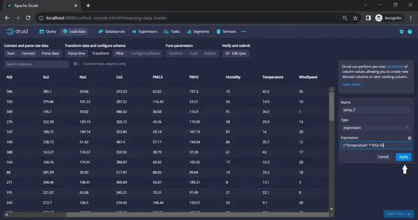Go to the Parse data step
Viewport: 418px width, 220px height.
click(50, 53)
